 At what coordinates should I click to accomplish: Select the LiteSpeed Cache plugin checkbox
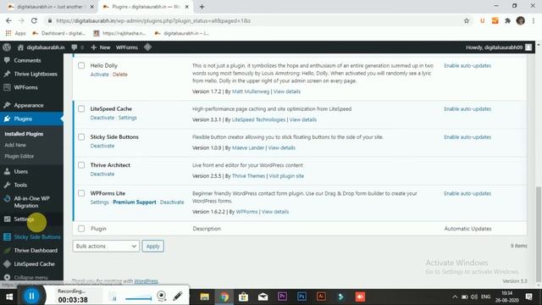(81, 108)
